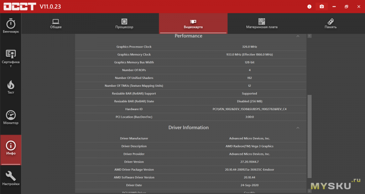The height and width of the screenshot is (194, 365).
Task: Select the Supported value
Action: coord(250,94)
